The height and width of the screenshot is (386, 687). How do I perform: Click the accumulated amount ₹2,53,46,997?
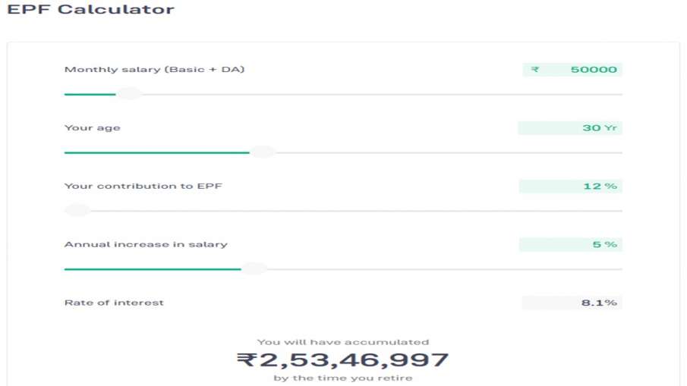pos(342,359)
